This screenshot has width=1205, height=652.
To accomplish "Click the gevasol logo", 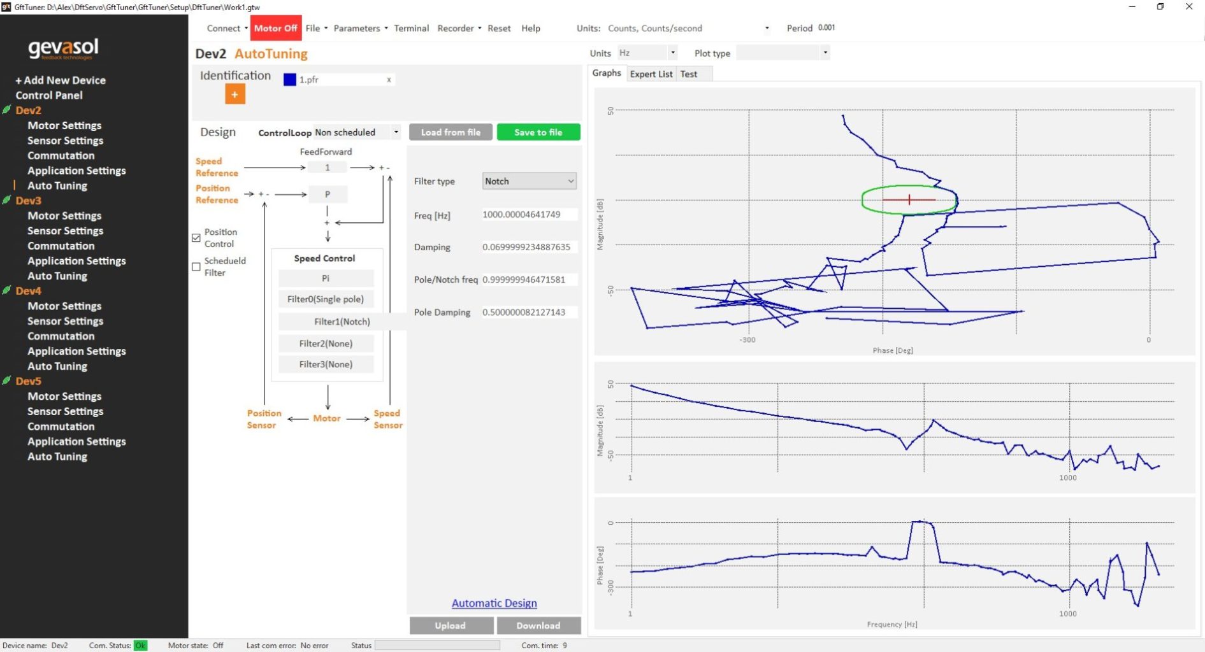I will (63, 48).
